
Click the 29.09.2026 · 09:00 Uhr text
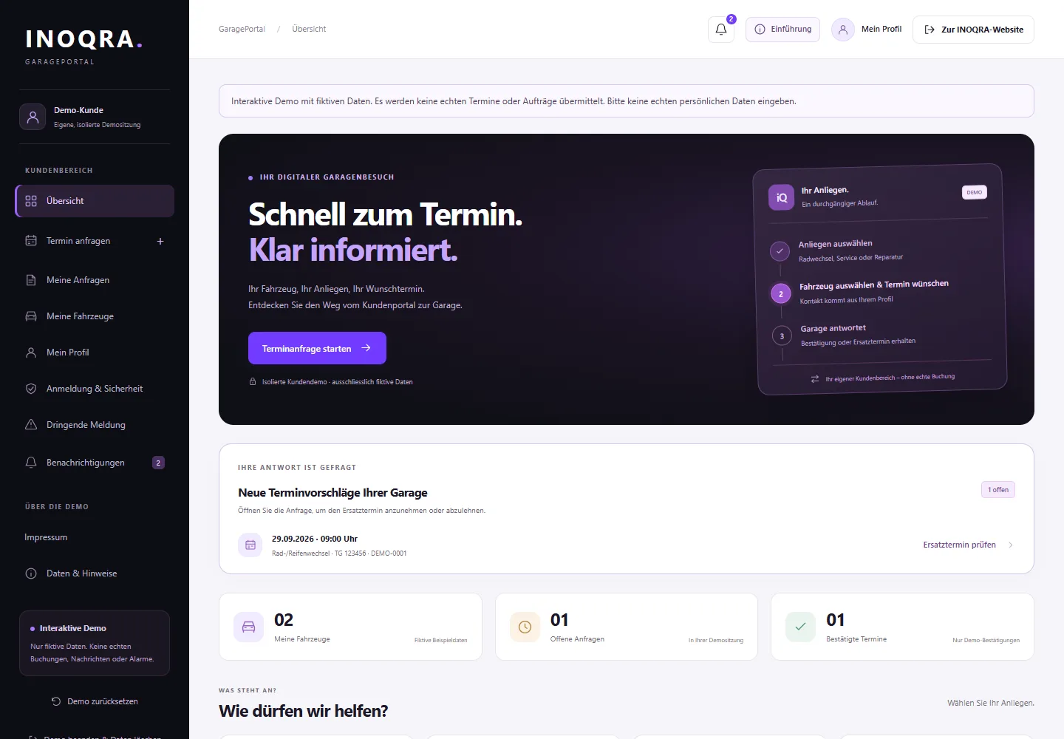click(x=315, y=539)
